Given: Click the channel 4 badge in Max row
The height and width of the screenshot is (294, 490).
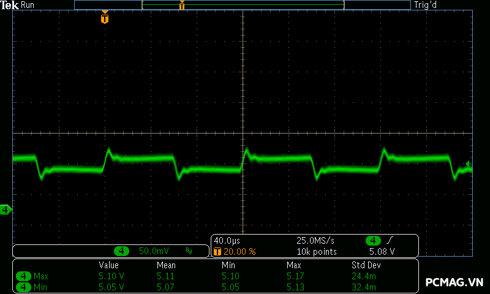Looking at the screenshot, I should tap(24, 276).
